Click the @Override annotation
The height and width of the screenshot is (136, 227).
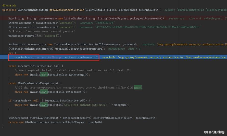click(9, 6)
